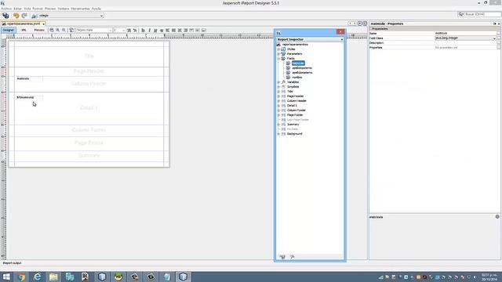Click the align text right icon

coord(186,30)
